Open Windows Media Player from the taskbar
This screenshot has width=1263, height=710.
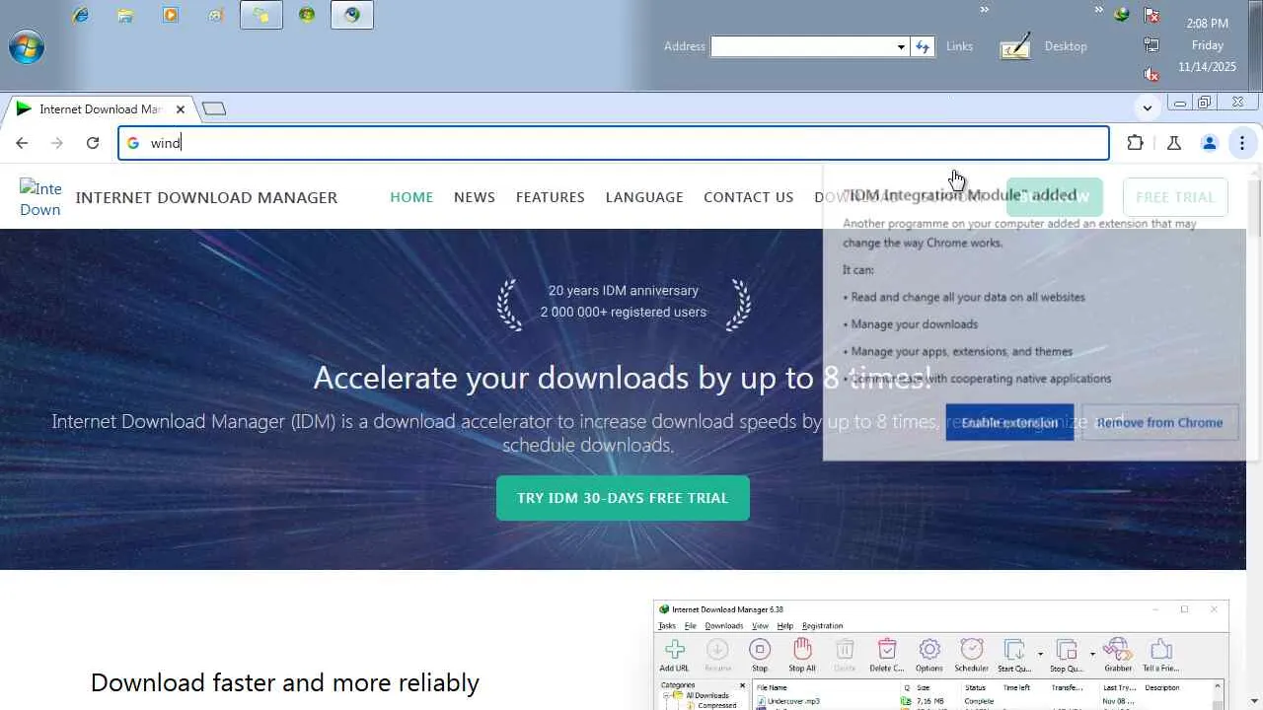tap(171, 15)
